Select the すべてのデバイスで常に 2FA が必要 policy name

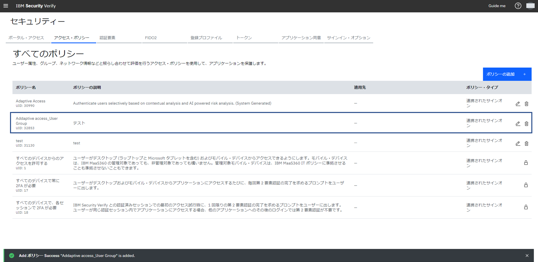[38, 183]
